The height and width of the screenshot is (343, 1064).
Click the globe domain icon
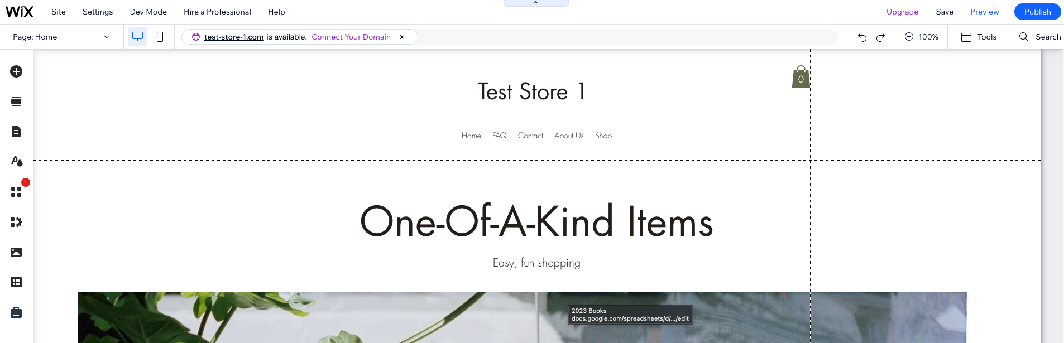tap(196, 37)
